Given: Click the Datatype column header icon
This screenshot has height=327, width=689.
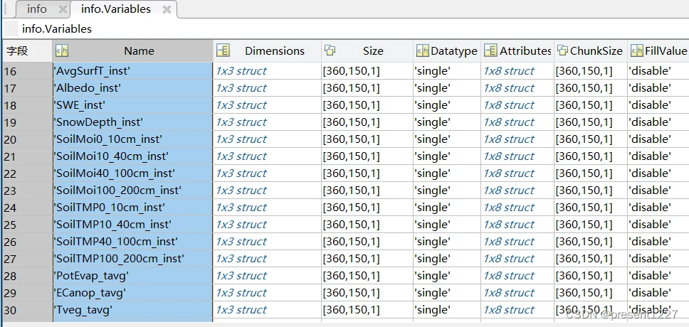Looking at the screenshot, I should (422, 50).
